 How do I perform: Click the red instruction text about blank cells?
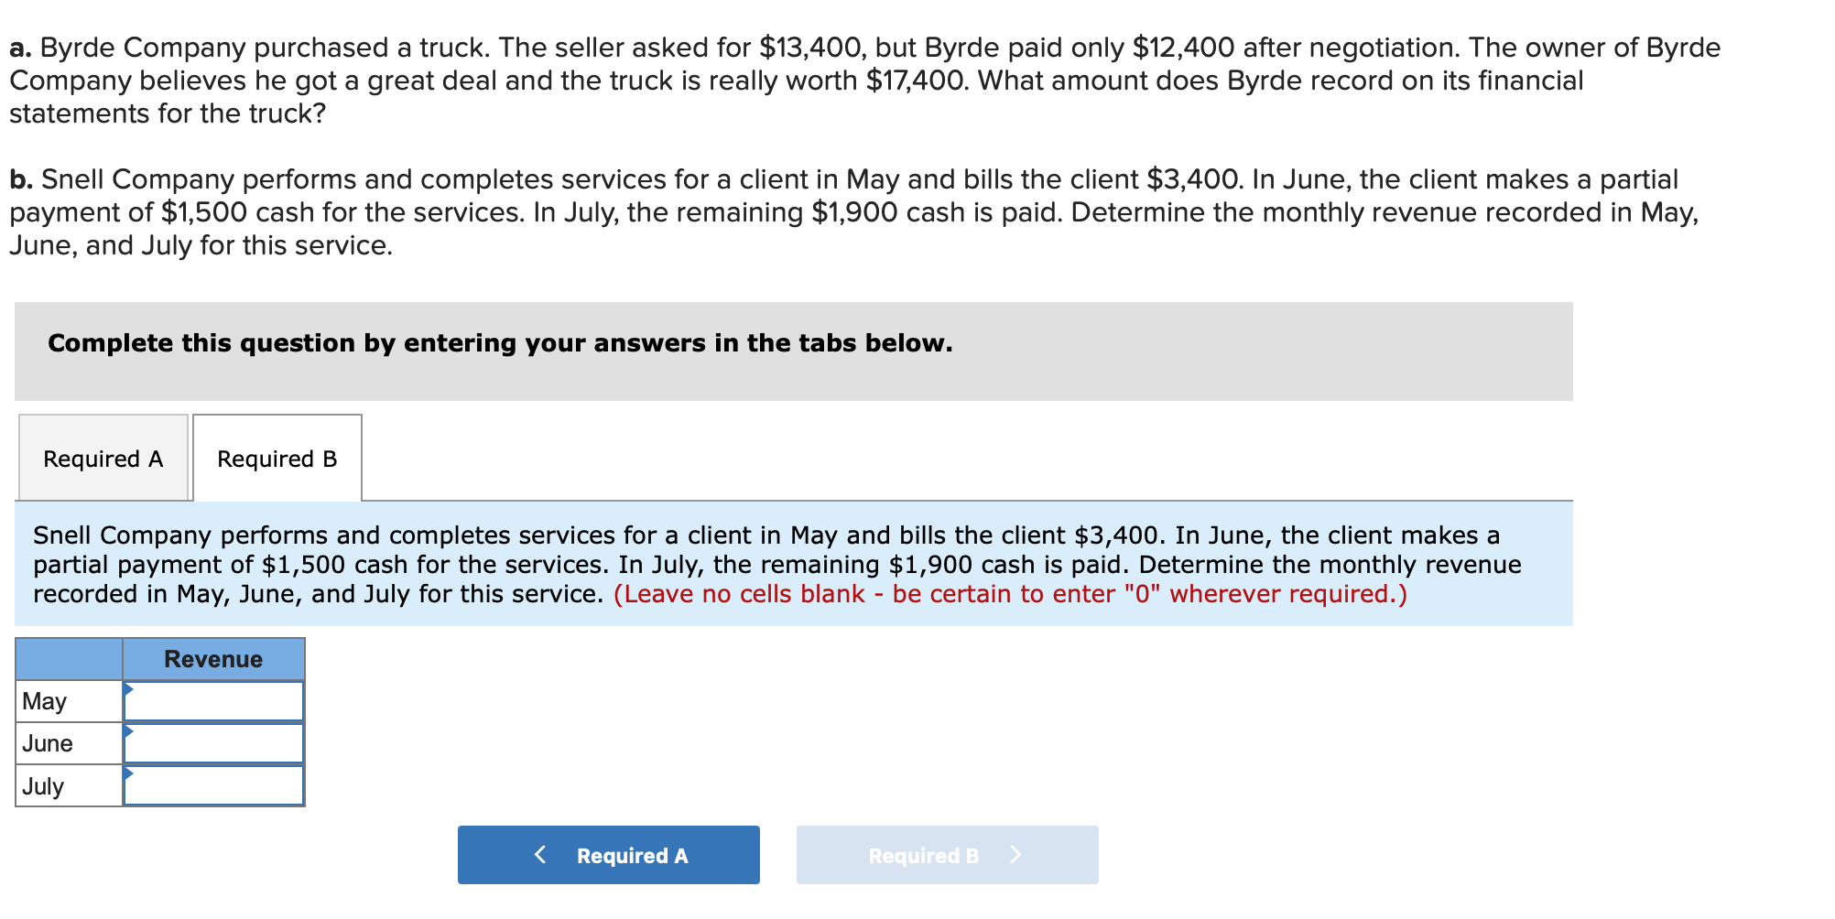(x=1007, y=593)
